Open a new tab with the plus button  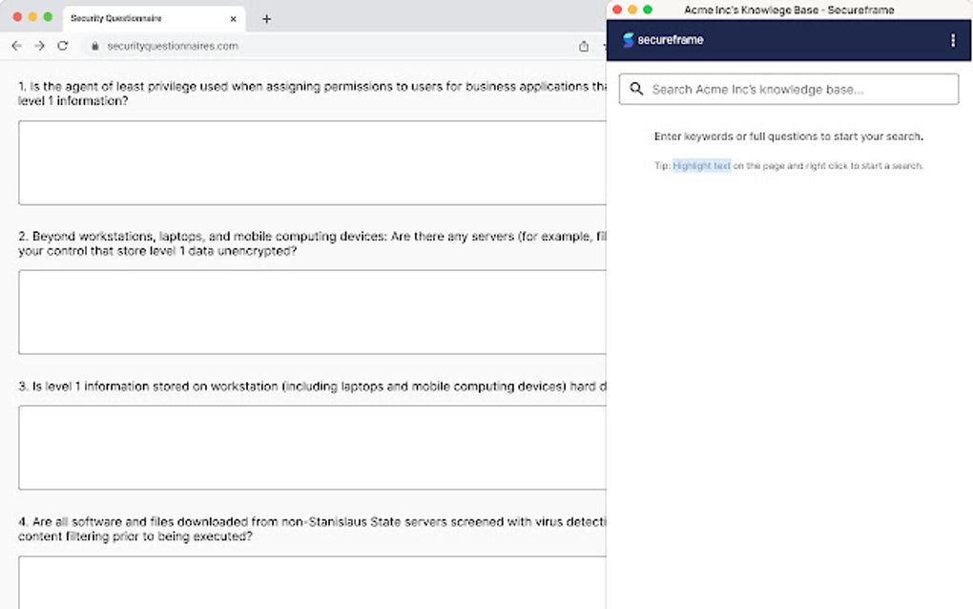coord(266,17)
